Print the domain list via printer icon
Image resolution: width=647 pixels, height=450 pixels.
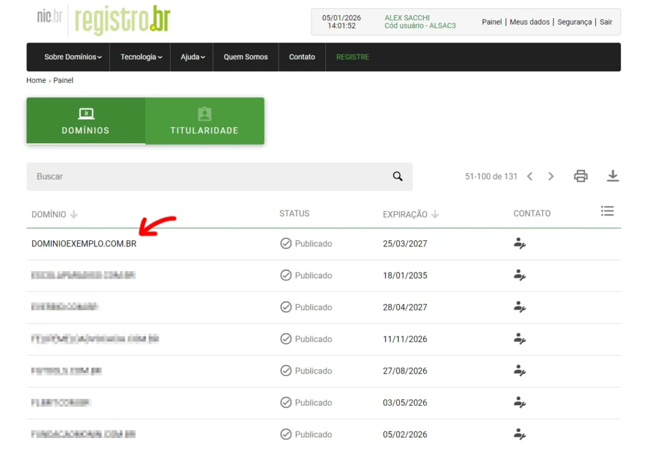click(x=581, y=176)
